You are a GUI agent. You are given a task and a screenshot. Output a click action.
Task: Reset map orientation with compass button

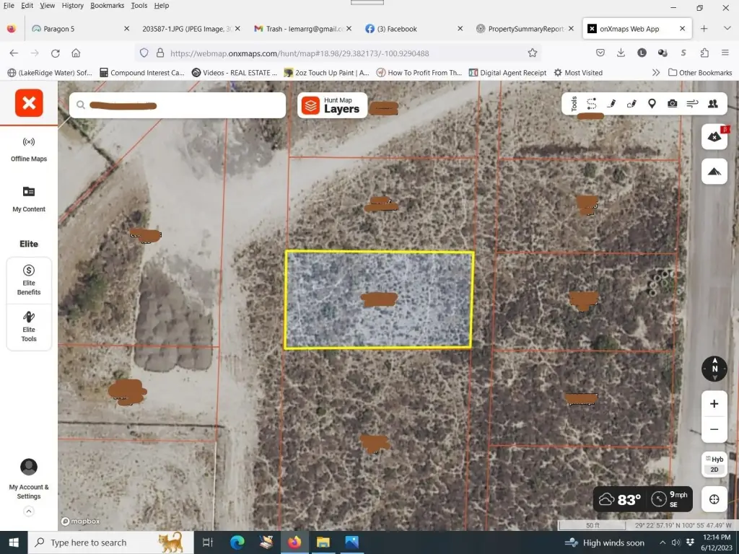tap(714, 369)
